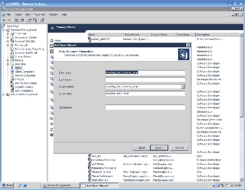Select the Shares (Local) tree node
Viewport: 245px width, 190px height.
23,56
